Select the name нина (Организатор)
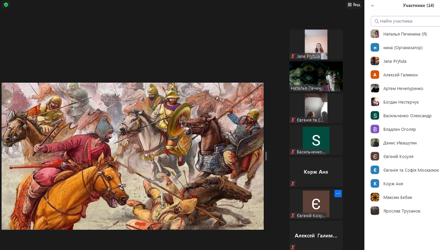440x250 pixels. (403, 47)
